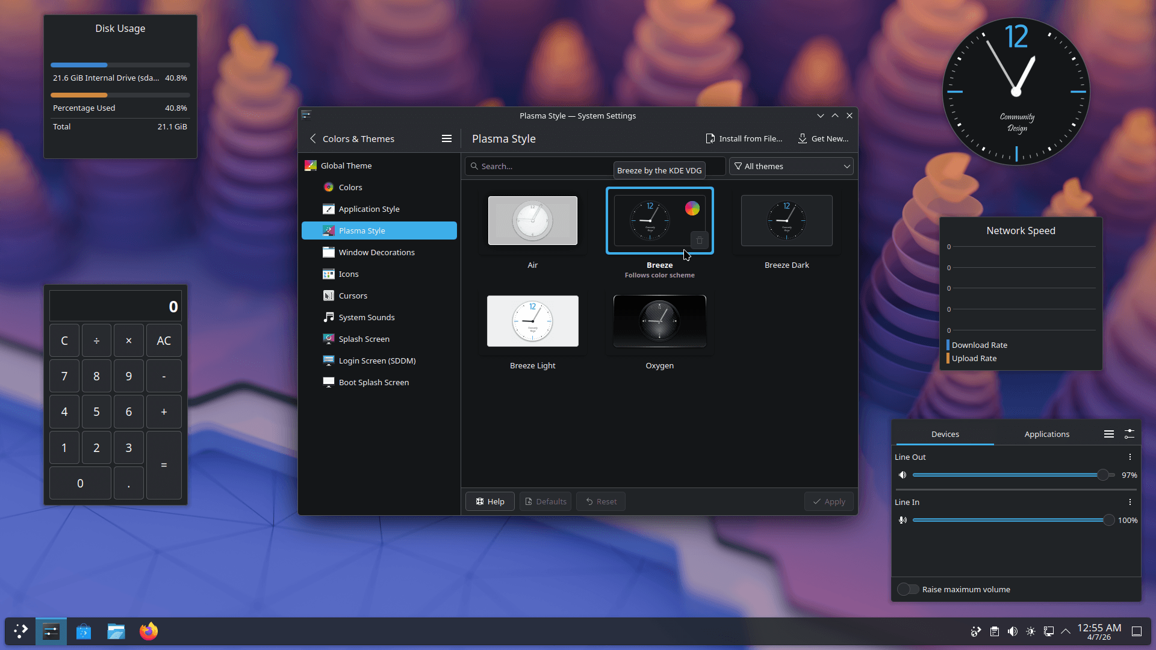Click the delete icon on the Breeze theme

click(699, 240)
